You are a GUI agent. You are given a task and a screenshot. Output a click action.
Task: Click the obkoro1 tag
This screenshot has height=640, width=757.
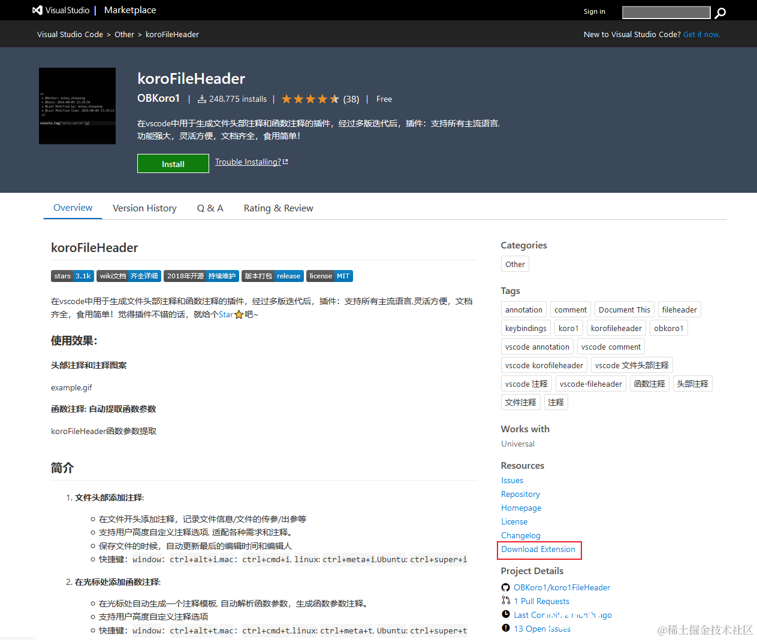[x=669, y=328]
